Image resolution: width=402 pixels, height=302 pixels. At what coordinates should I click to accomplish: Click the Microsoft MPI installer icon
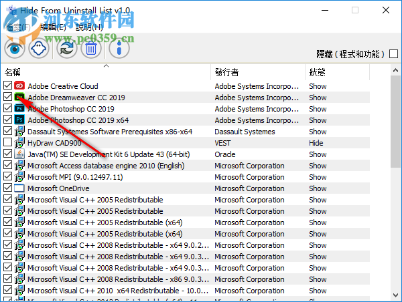tap(19, 176)
